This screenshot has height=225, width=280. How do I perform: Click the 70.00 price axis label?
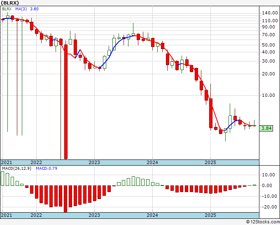pos(268,35)
